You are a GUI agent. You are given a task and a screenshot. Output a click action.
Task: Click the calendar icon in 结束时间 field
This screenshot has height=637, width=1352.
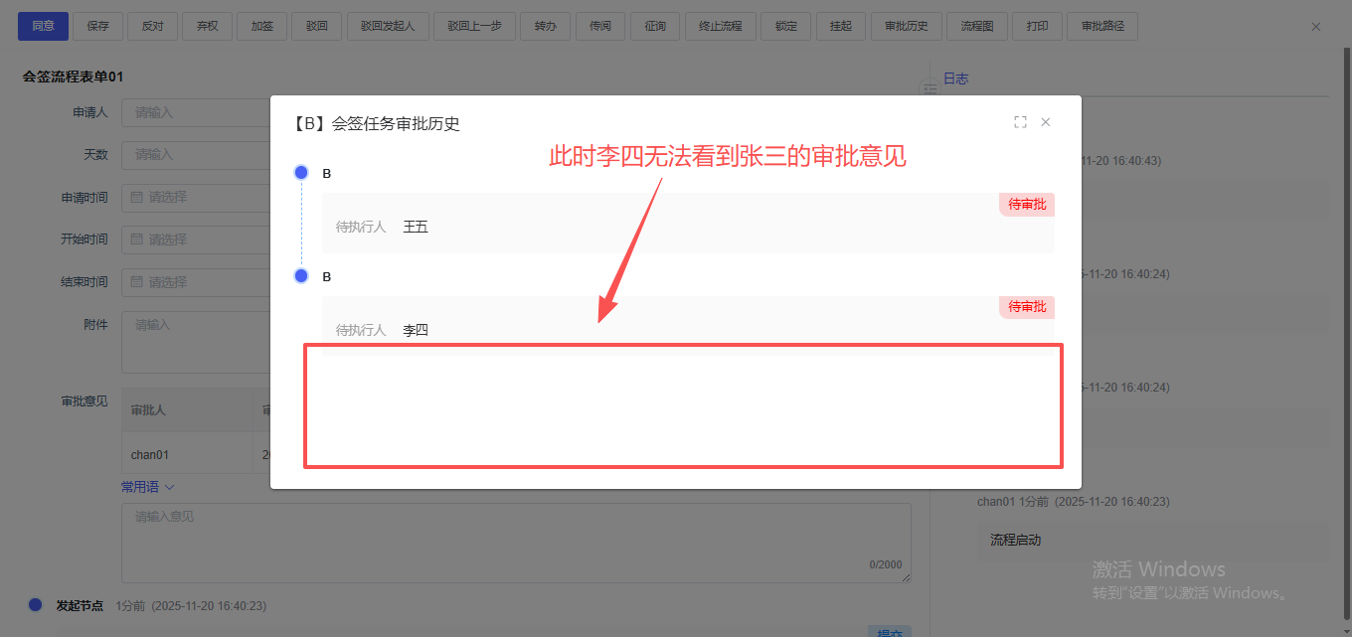point(136,282)
